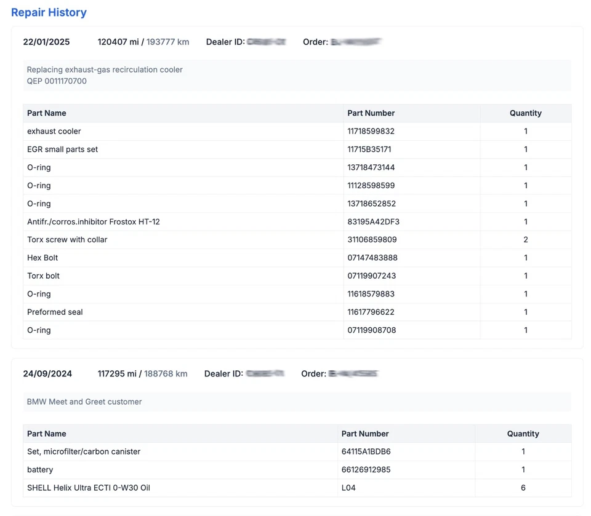The image size is (591, 516).
Task: Click the Quantity column header
Action: [x=525, y=113]
